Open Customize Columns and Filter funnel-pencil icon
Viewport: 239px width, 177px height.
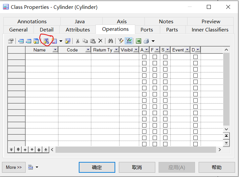tap(120, 41)
